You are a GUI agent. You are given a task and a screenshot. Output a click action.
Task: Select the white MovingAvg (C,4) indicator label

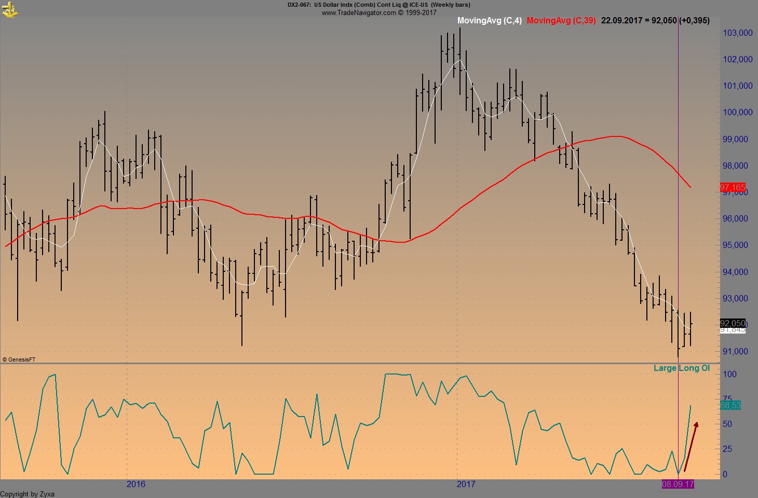coord(489,21)
